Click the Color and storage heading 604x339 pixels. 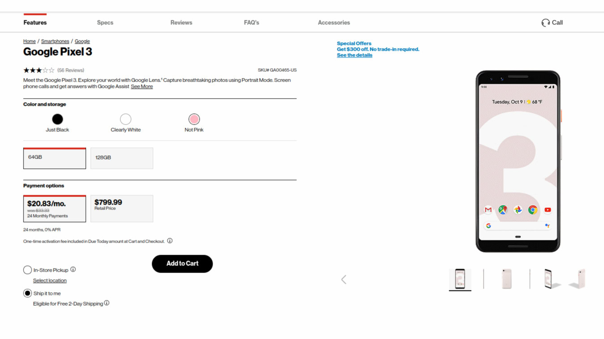point(44,104)
